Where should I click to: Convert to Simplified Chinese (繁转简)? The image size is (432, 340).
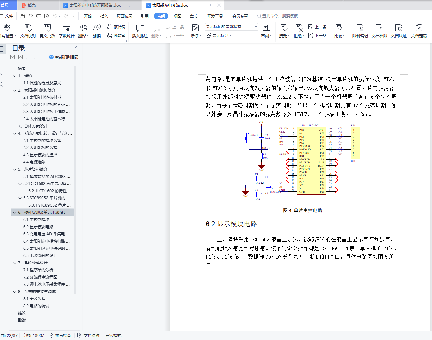point(116,27)
